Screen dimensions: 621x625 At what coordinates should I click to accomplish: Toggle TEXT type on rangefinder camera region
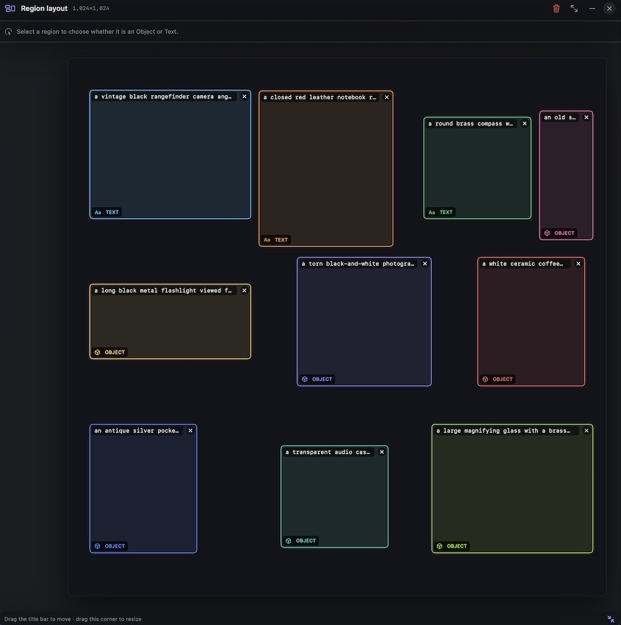107,212
